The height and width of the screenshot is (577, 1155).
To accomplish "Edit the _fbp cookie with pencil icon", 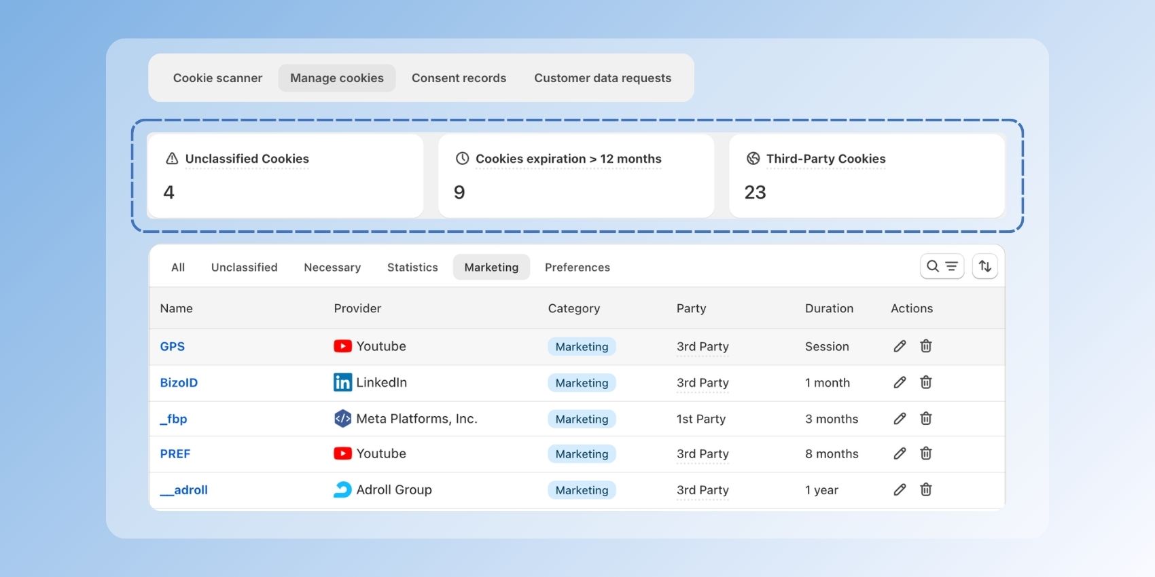I will pyautogui.click(x=900, y=418).
